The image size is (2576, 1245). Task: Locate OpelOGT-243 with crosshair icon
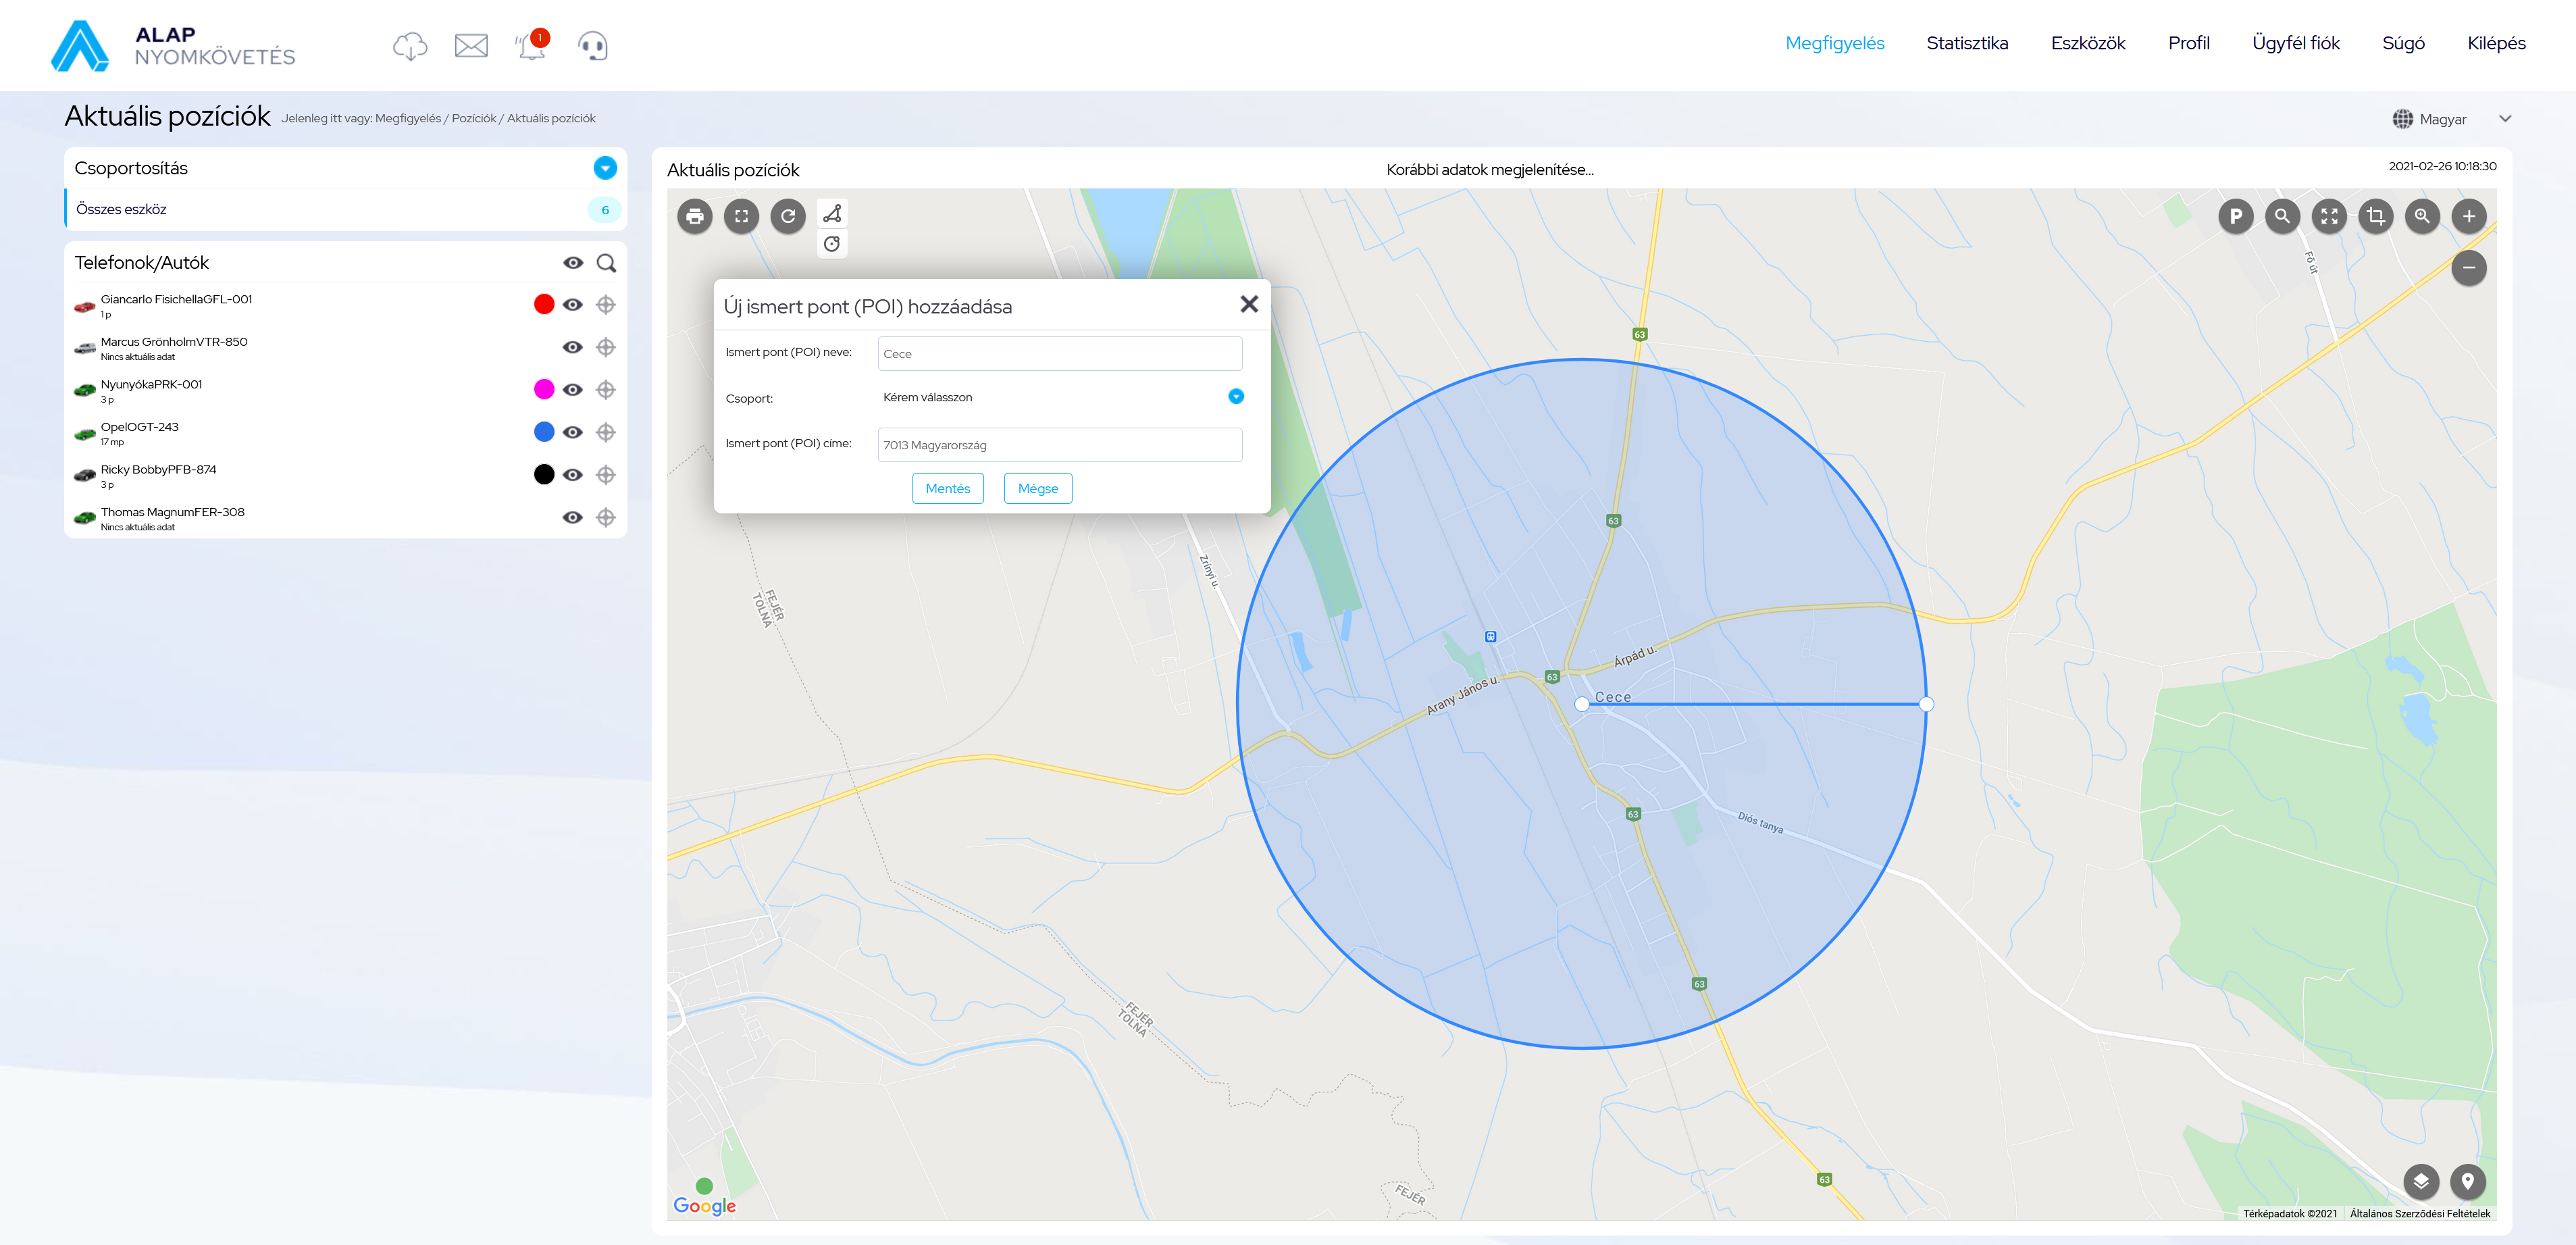[606, 432]
